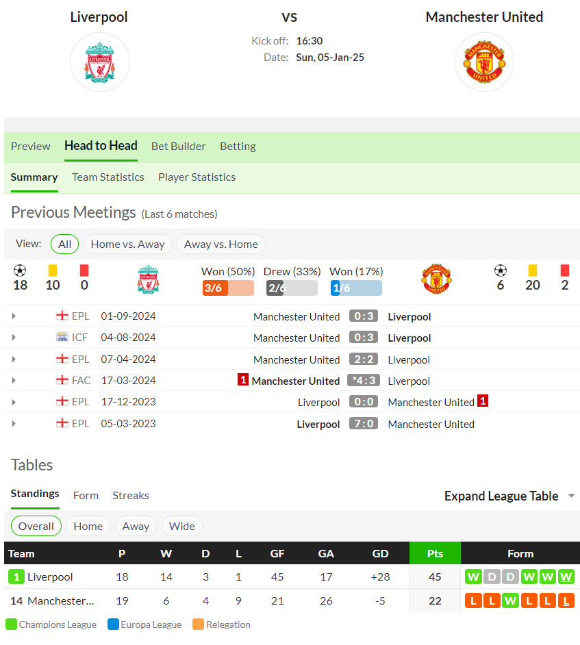Screen dimensions: 580x645
Task: Select the Away standings filter
Action: click(x=136, y=526)
